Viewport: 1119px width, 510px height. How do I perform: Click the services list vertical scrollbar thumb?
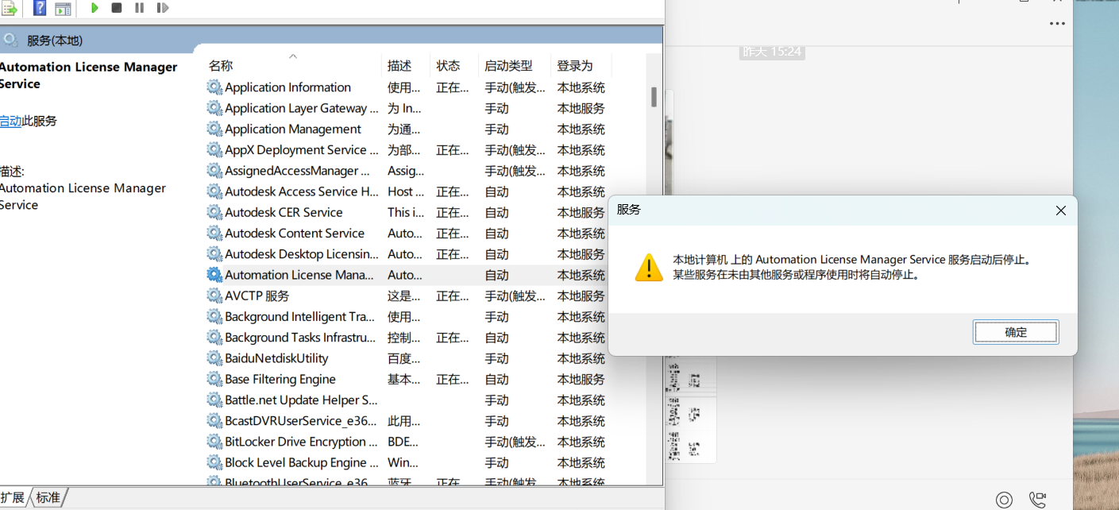point(654,97)
